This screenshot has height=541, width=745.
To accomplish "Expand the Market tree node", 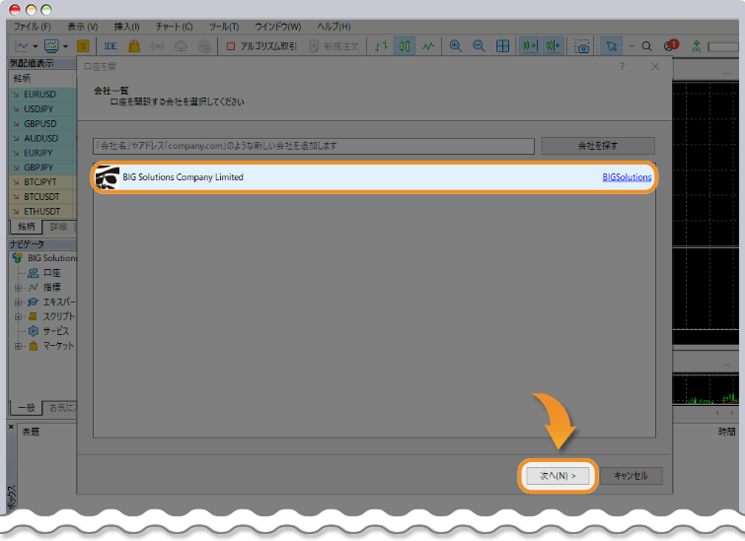I will click(x=18, y=346).
